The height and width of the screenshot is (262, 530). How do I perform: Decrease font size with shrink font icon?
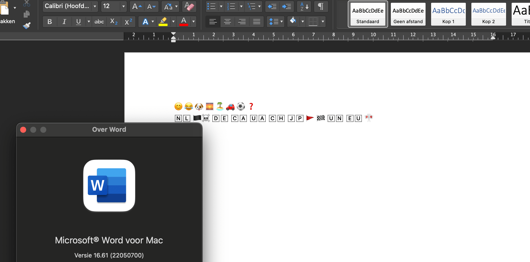click(x=151, y=6)
